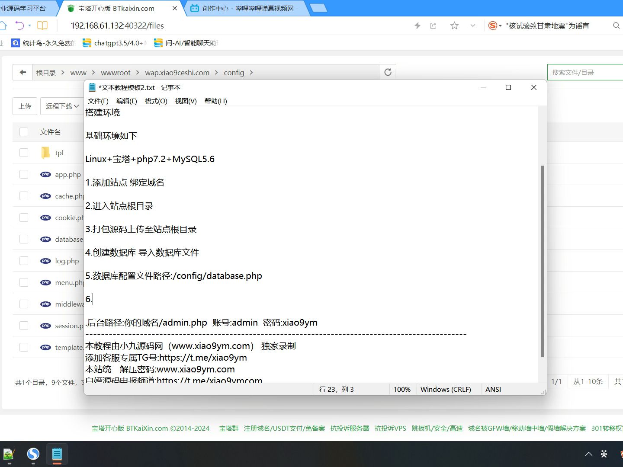This screenshot has height=467, width=623.
Task: Check the session.php checkbox
Action: click(x=24, y=326)
